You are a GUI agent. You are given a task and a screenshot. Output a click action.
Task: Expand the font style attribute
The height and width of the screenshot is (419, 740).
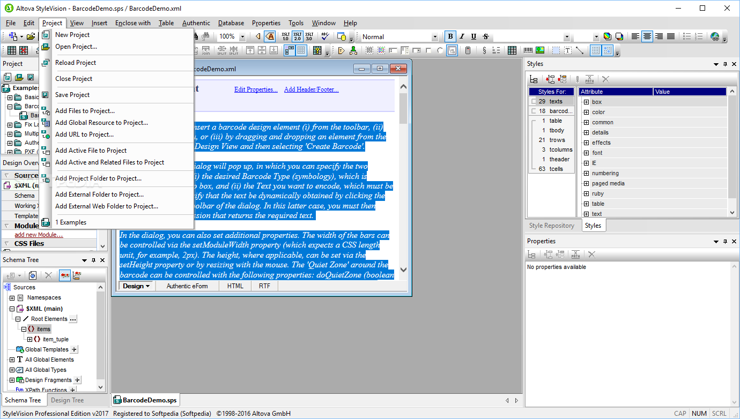[x=586, y=153]
